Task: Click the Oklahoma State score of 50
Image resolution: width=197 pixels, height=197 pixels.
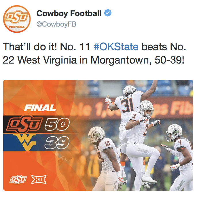Action: [57, 125]
